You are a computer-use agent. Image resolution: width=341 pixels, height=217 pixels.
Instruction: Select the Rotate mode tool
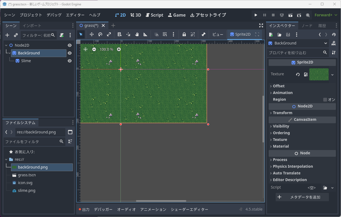tap(100, 34)
